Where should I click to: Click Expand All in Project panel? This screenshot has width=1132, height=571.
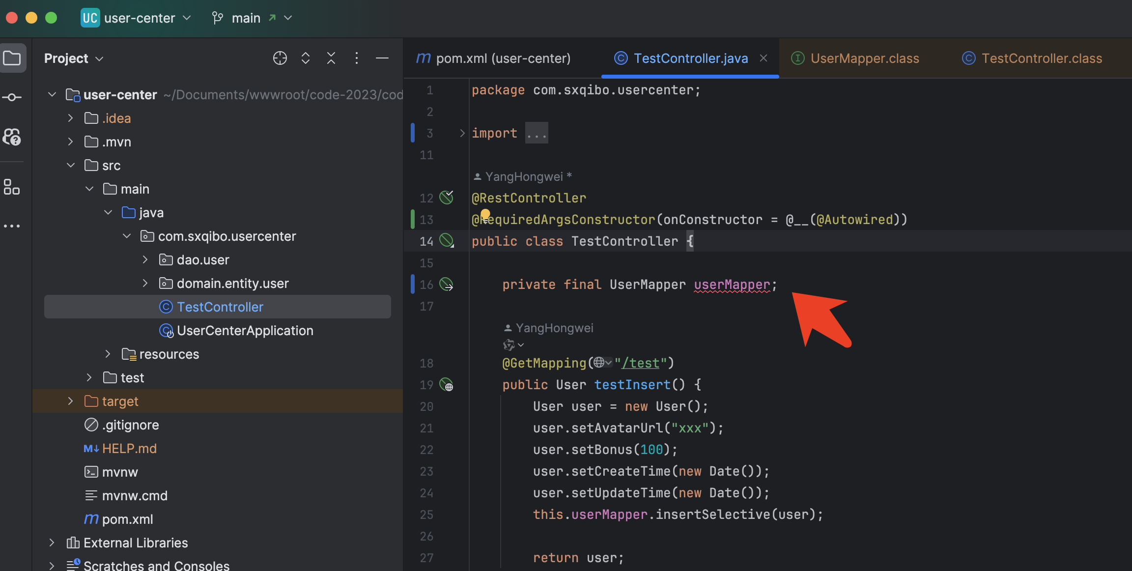pyautogui.click(x=306, y=58)
